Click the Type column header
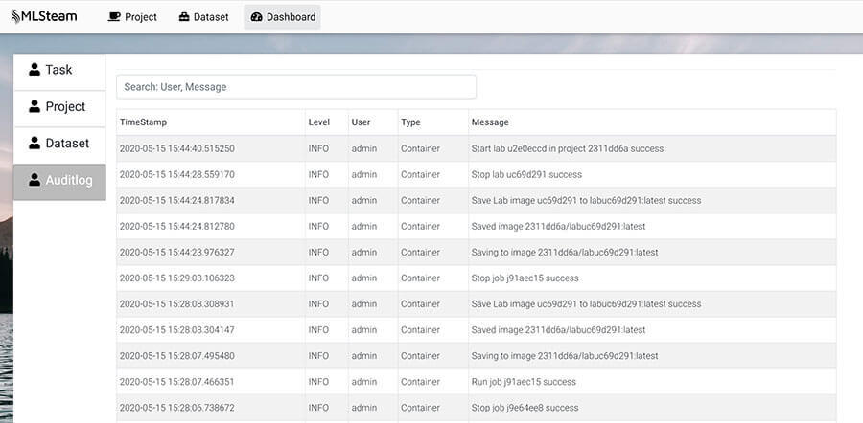The width and height of the screenshot is (863, 423). [x=410, y=122]
